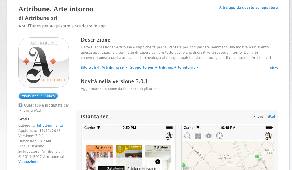Click Apri iTunes per acquistare text

pyautogui.click(x=63, y=26)
